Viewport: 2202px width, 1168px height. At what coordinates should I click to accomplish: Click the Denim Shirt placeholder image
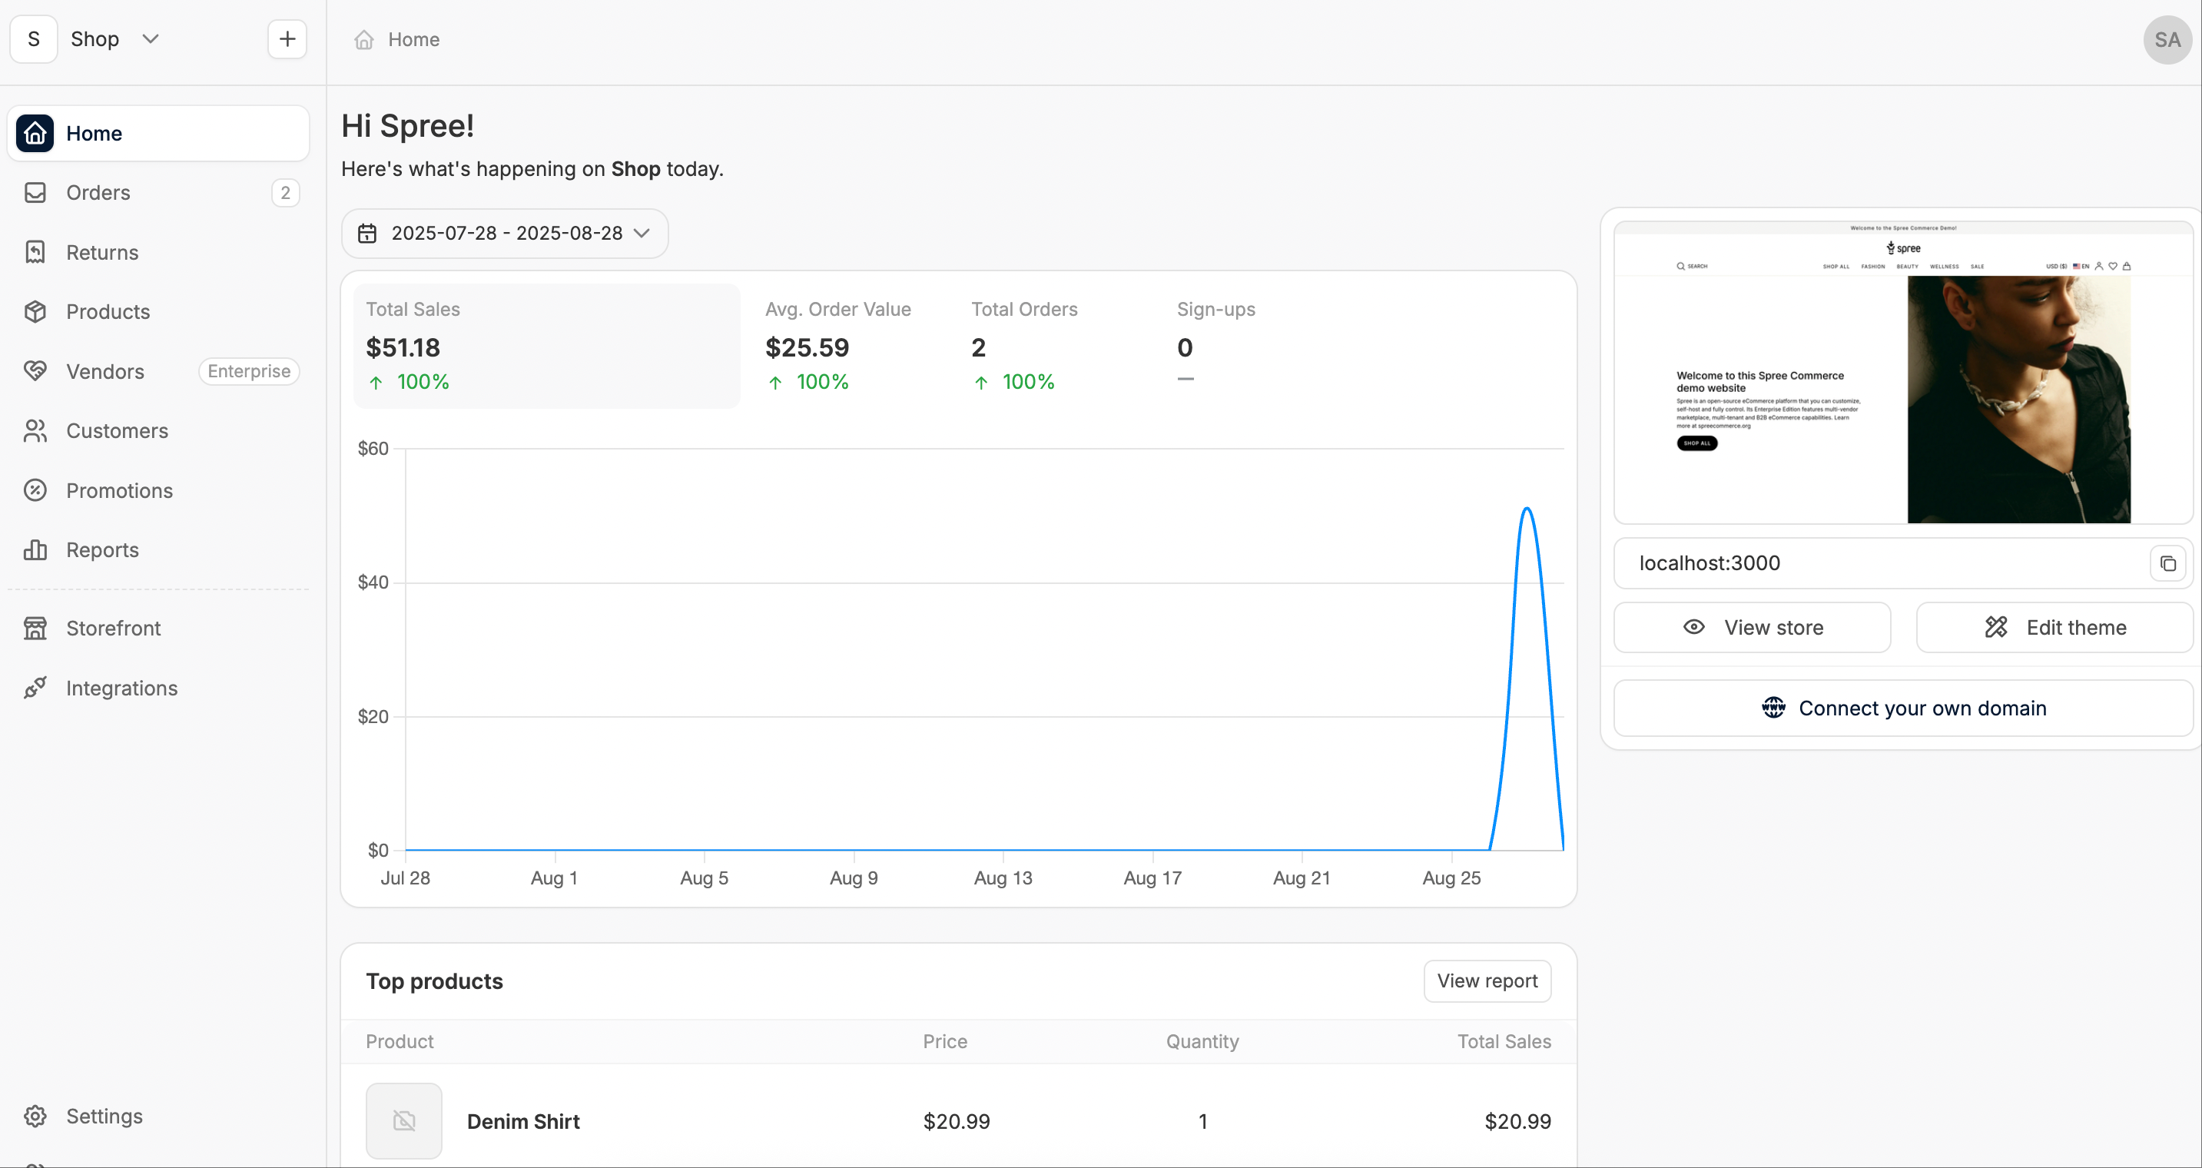pos(404,1120)
